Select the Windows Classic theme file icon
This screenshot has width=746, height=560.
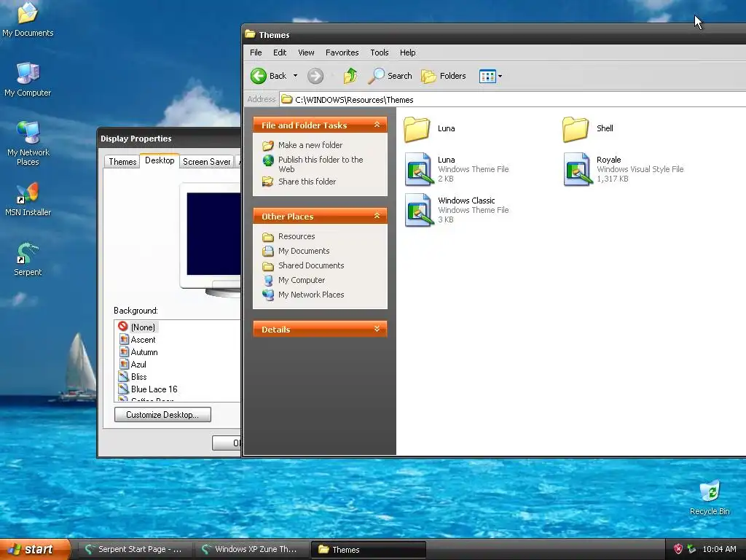pos(418,210)
